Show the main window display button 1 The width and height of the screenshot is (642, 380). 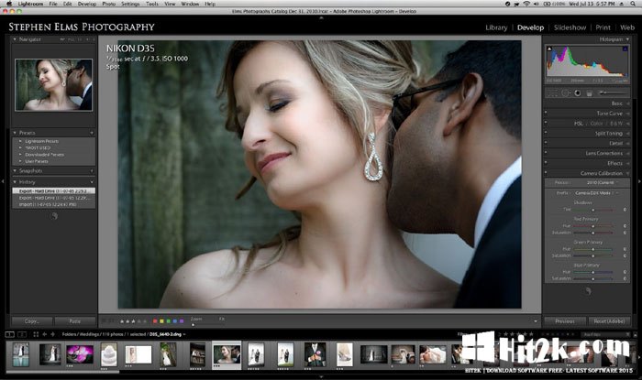click(9, 334)
